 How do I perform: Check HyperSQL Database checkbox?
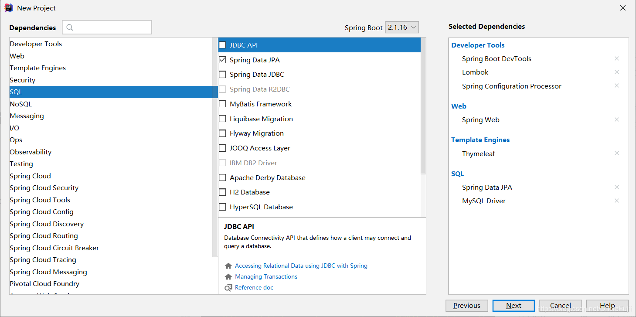click(x=222, y=207)
